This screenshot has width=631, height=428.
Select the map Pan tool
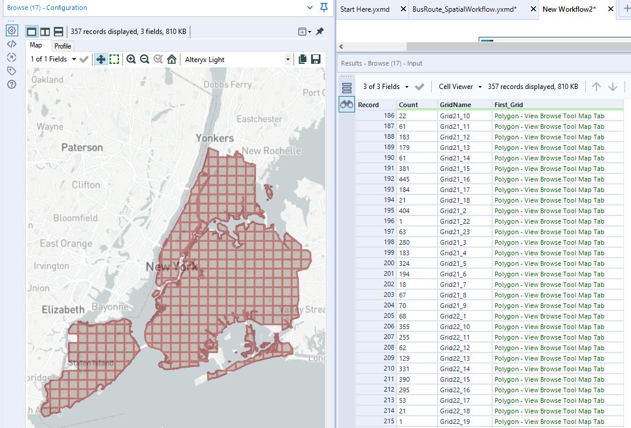coord(101,60)
